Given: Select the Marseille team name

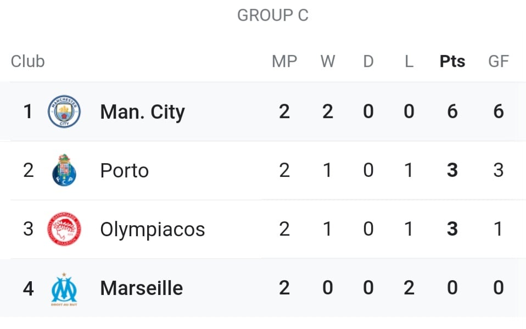Looking at the screenshot, I should [x=142, y=288].
